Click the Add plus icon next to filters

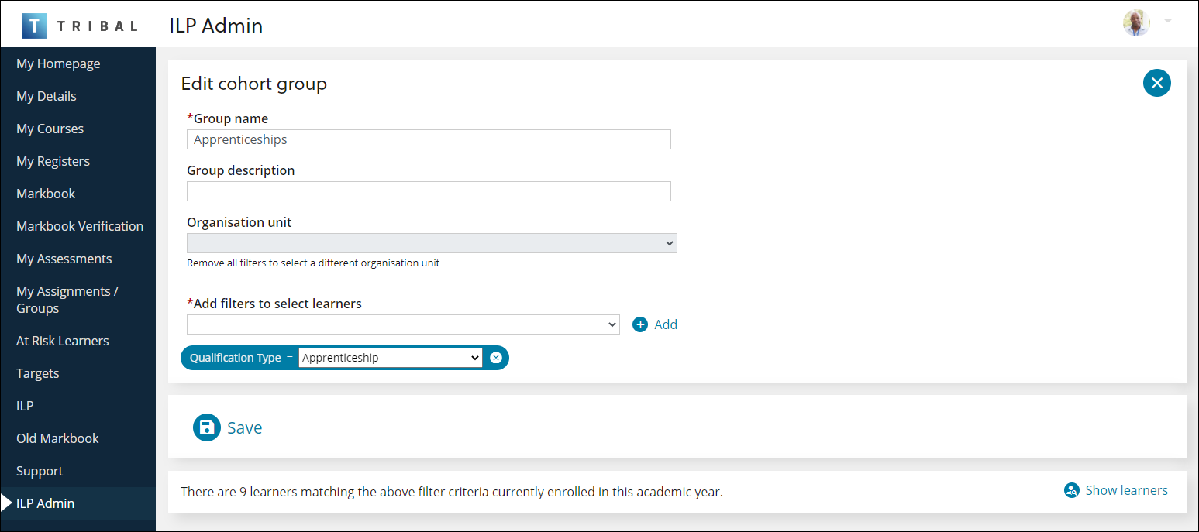point(639,324)
